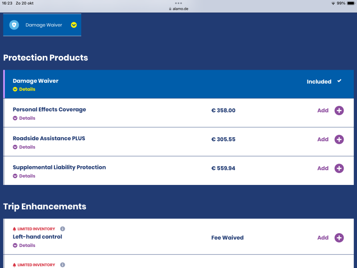The width and height of the screenshot is (357, 268).
Task: Tap the lock icon beside alamo.de
Action: 170,8
